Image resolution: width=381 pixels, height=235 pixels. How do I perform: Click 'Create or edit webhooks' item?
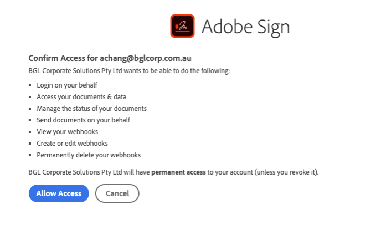pos(72,143)
